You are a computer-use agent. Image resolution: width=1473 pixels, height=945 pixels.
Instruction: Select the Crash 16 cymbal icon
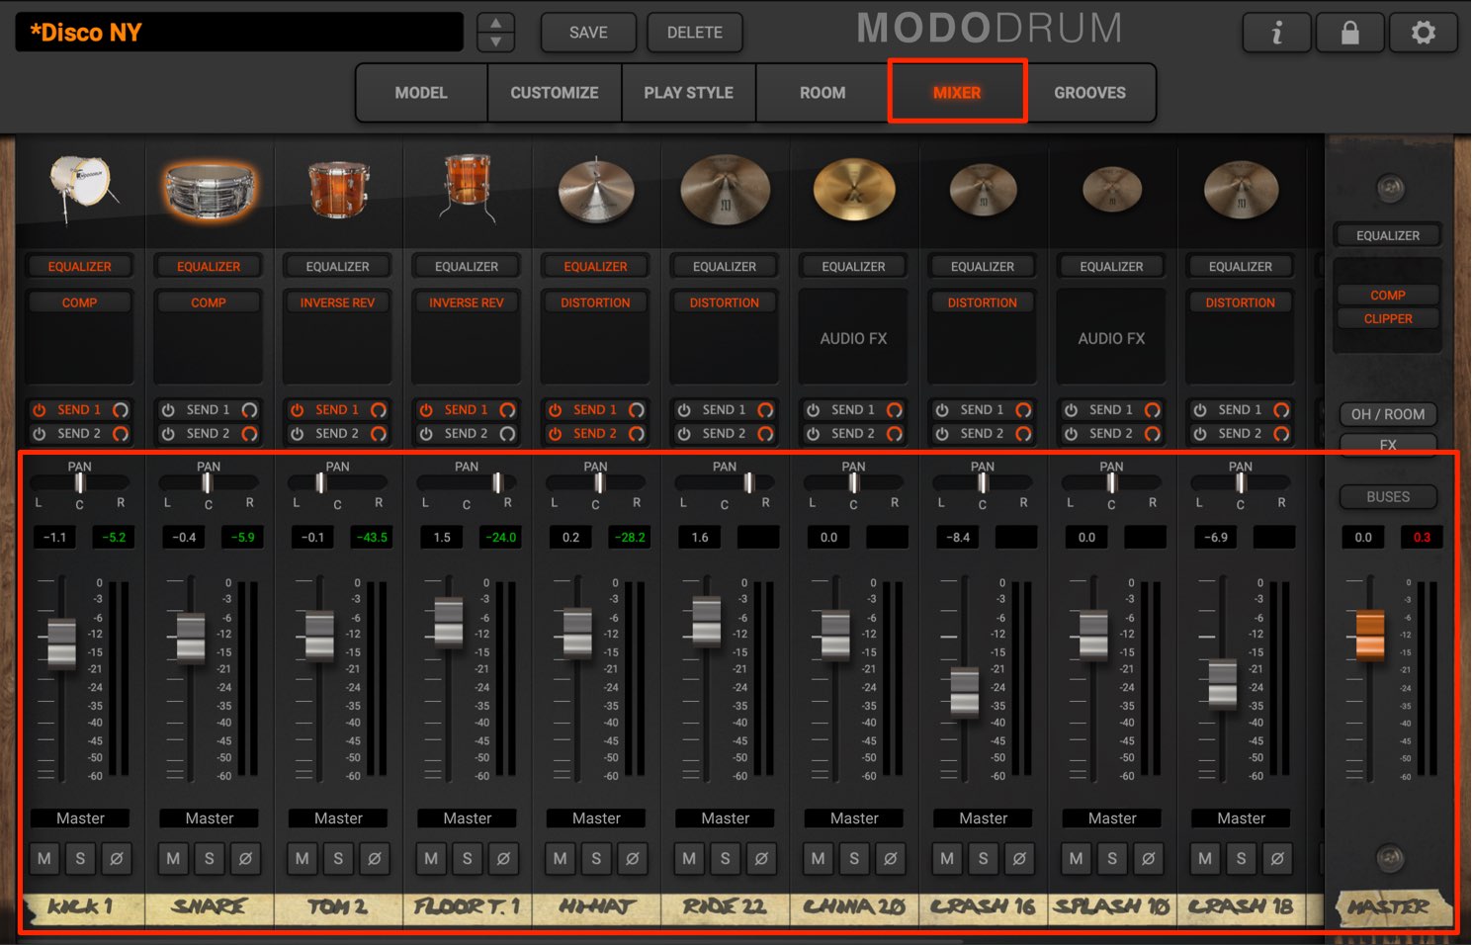click(983, 189)
